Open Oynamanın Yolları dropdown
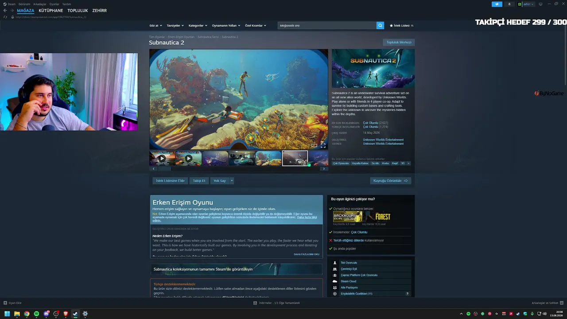The image size is (567, 319). pos(226,26)
